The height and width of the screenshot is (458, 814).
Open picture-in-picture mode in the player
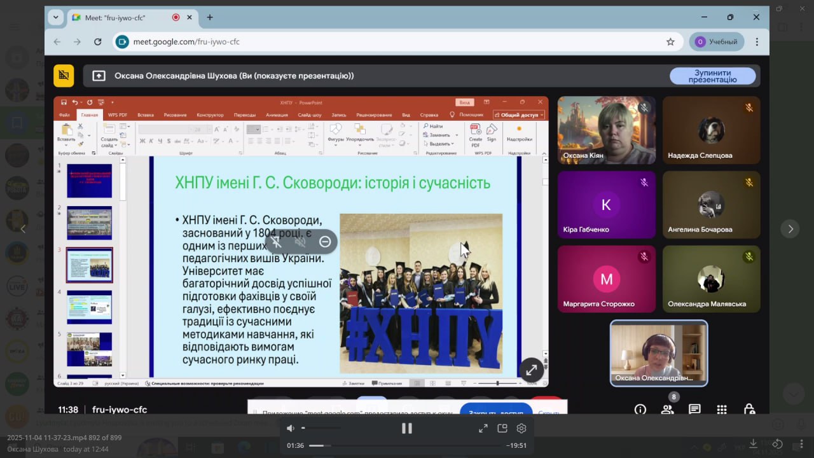point(502,428)
